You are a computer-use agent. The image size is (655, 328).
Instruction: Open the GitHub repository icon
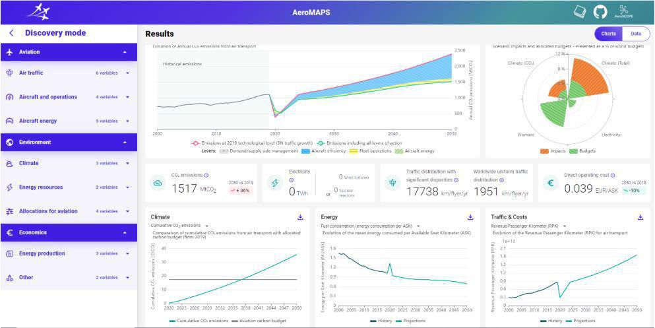[x=600, y=12]
